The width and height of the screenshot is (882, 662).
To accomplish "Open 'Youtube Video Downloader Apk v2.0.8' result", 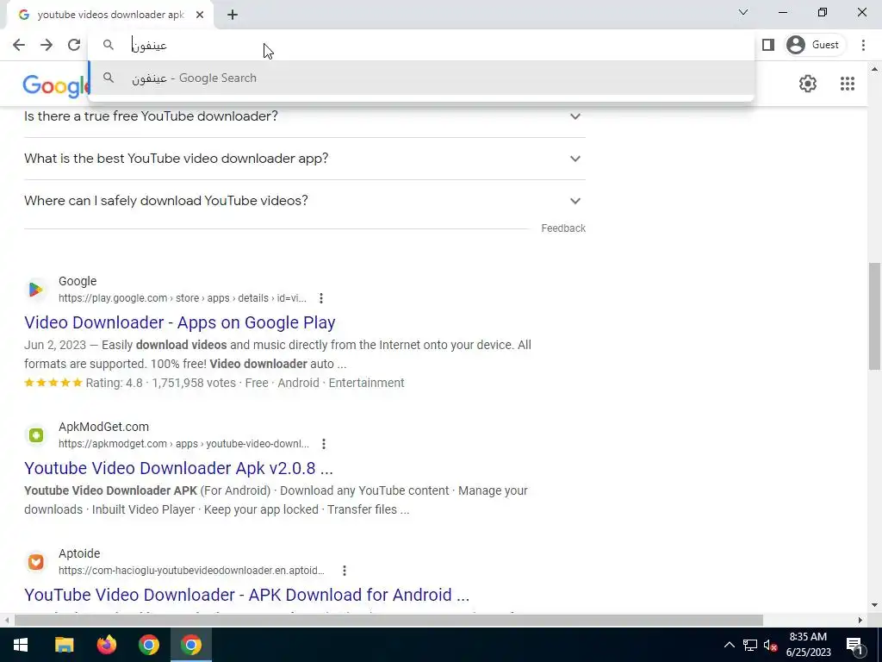I will click(x=178, y=468).
